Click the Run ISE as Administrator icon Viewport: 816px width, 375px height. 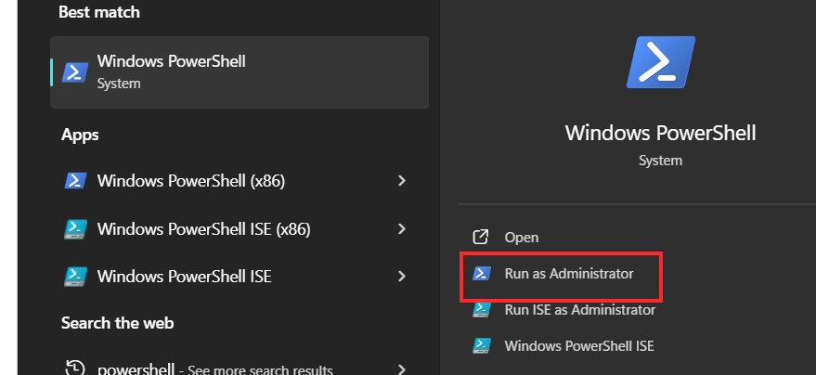click(482, 310)
